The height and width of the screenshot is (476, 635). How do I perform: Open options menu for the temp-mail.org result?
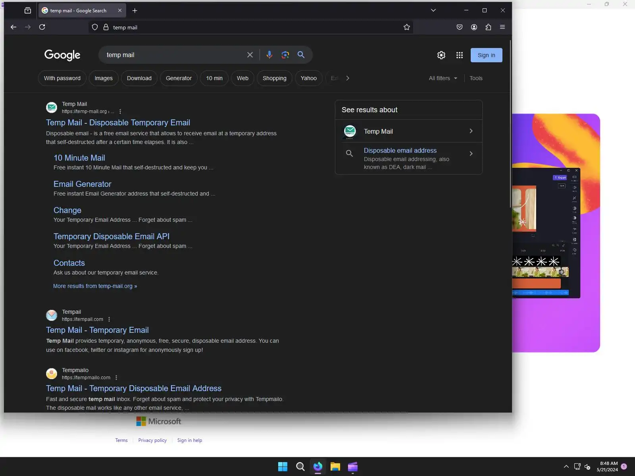[120, 111]
